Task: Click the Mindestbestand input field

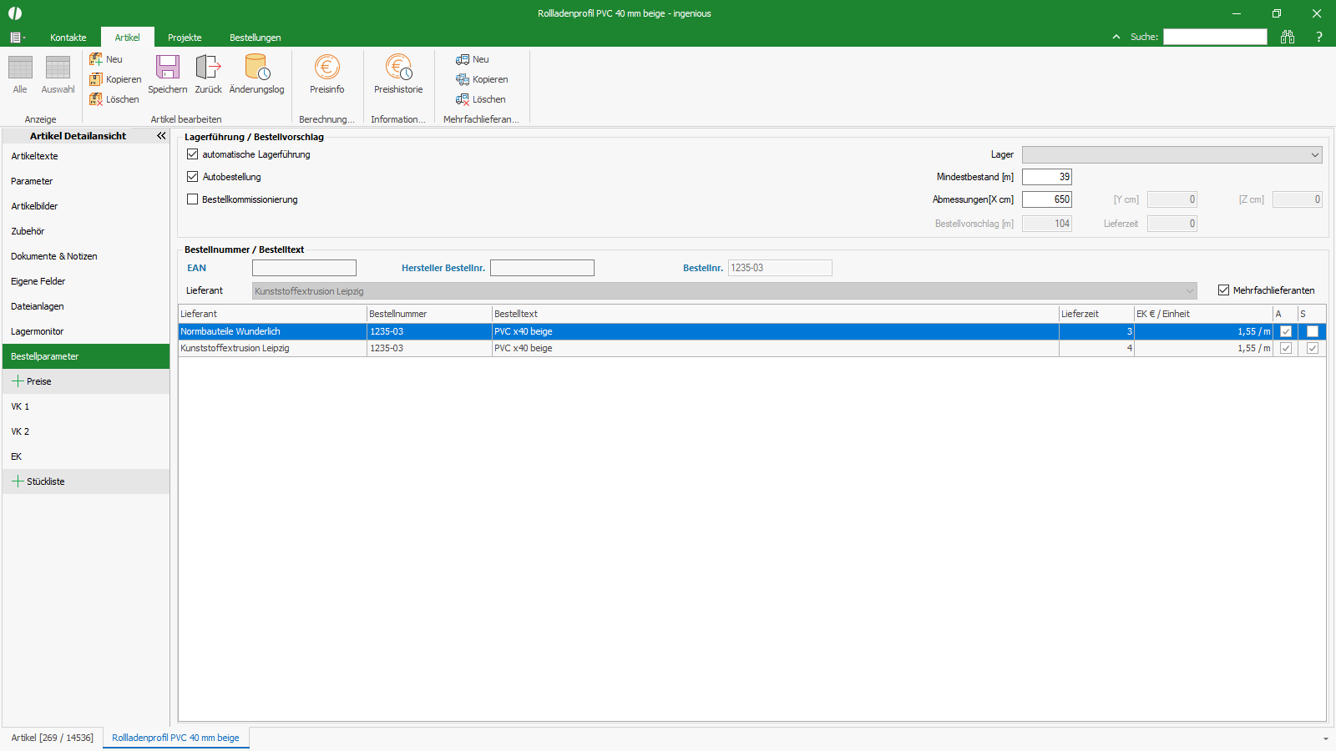Action: click(x=1047, y=177)
